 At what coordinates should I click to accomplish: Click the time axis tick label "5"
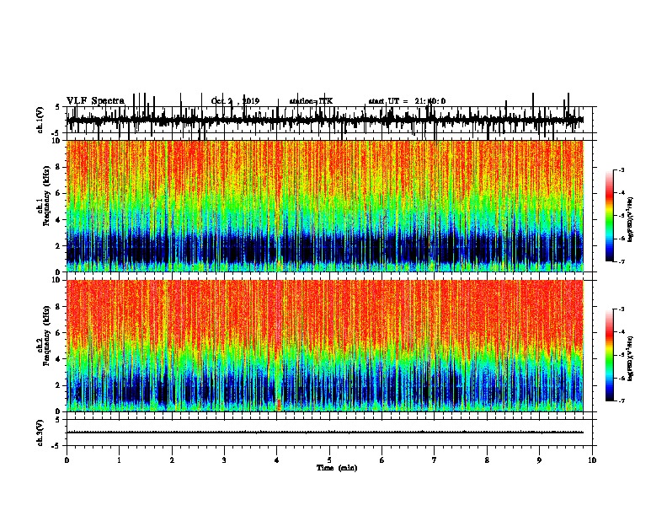329,460
